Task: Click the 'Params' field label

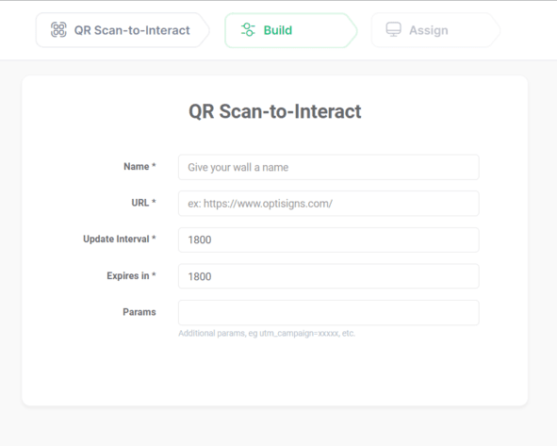Action: coord(139,312)
